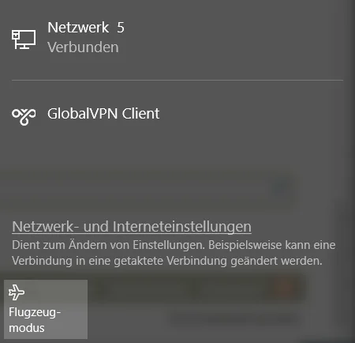Expand the Netzwerk 5 wired connection details

(177, 37)
